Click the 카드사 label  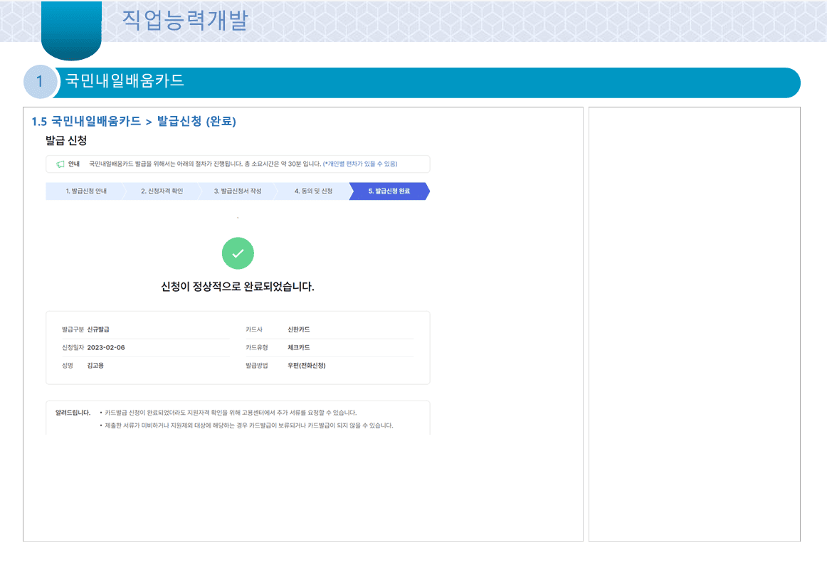(253, 329)
